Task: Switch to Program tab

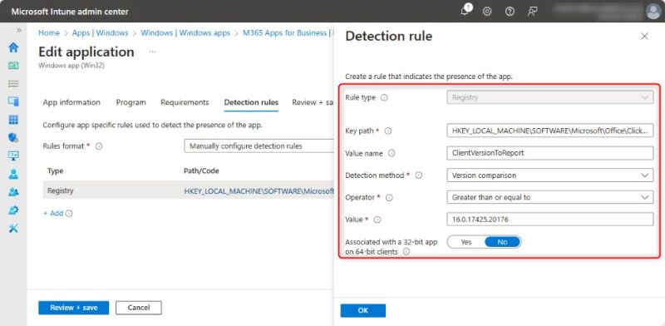Action: (131, 102)
